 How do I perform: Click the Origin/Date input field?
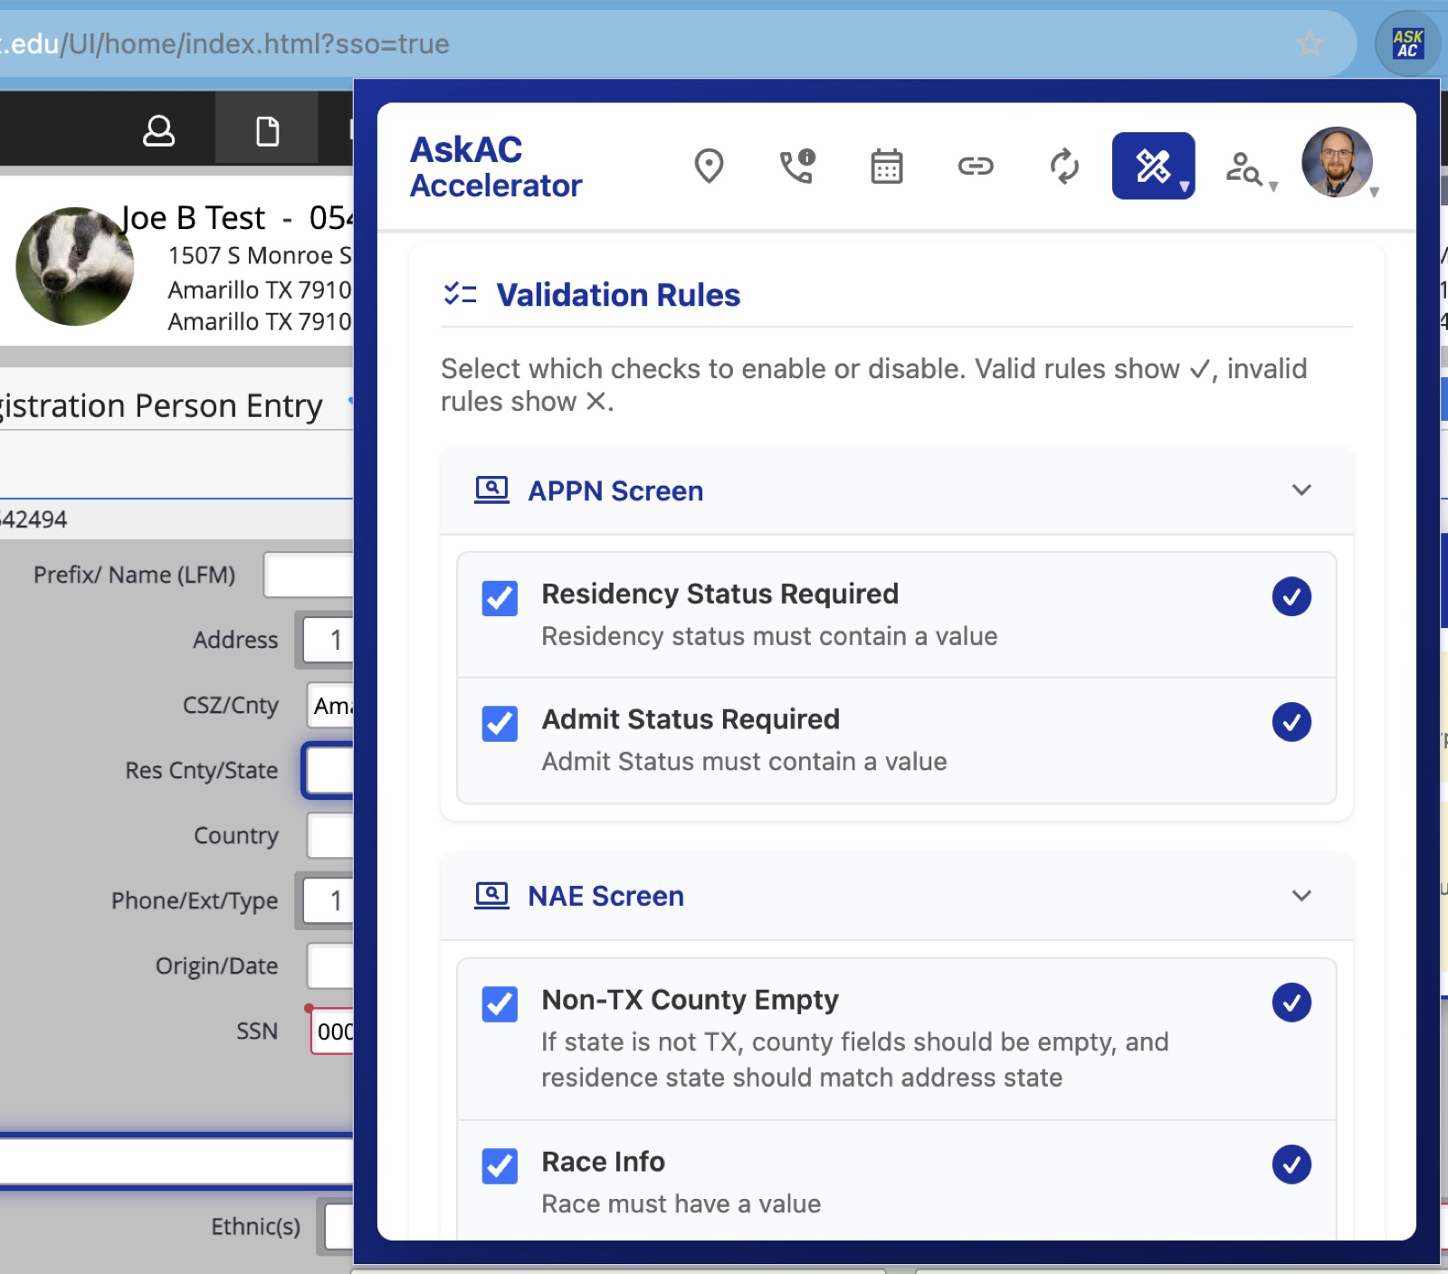[x=330, y=965]
